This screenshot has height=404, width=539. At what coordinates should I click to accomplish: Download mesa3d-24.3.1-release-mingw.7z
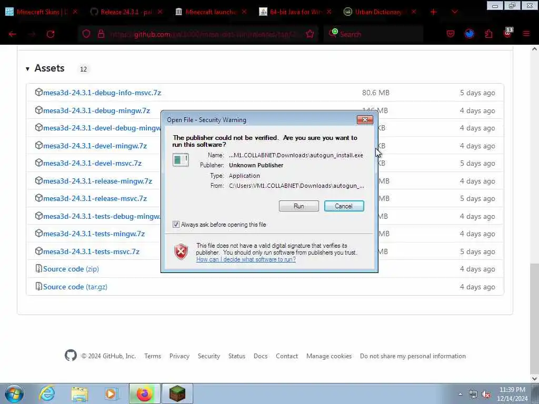[97, 181]
